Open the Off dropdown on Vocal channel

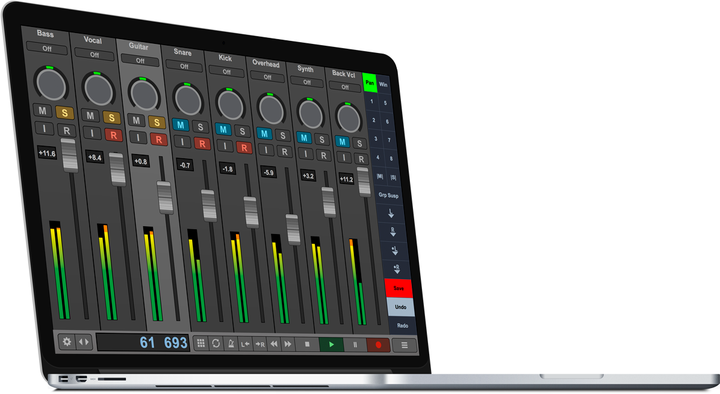pyautogui.click(x=95, y=55)
